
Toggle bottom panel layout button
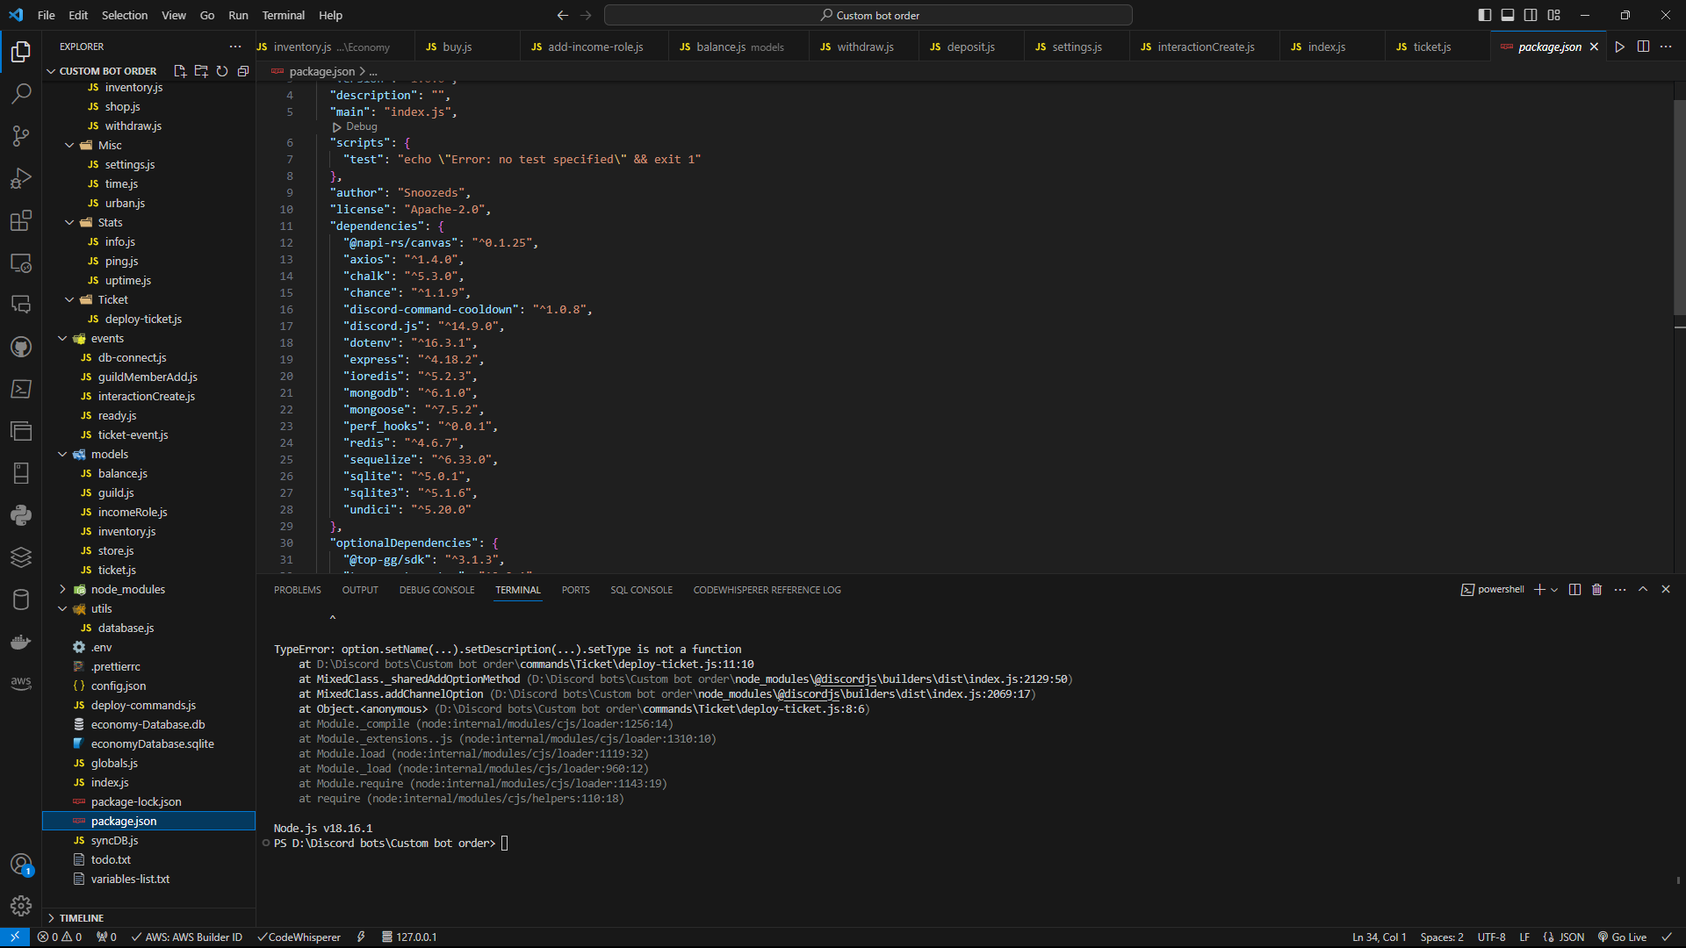pyautogui.click(x=1508, y=15)
